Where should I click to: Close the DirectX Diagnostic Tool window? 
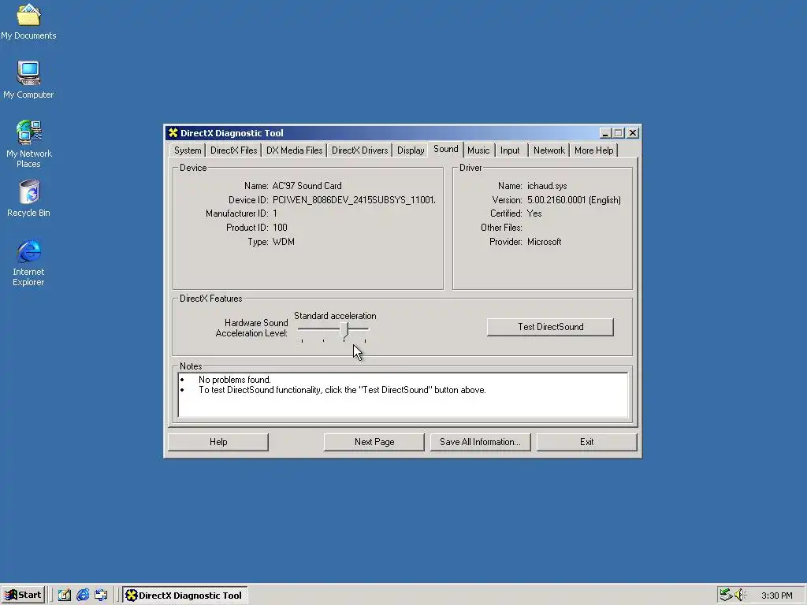633,133
